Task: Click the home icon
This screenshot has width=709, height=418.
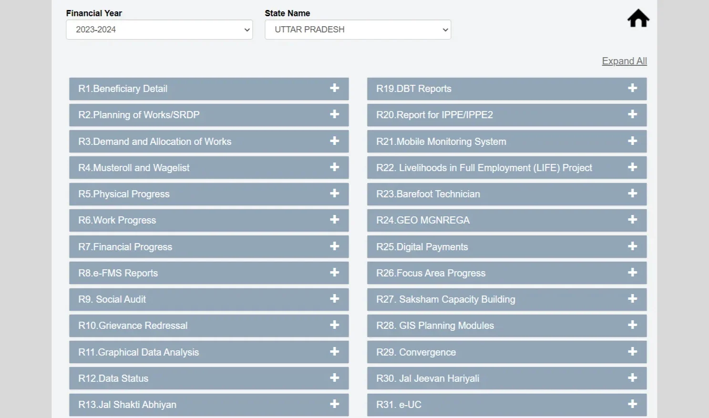Action: pos(638,19)
